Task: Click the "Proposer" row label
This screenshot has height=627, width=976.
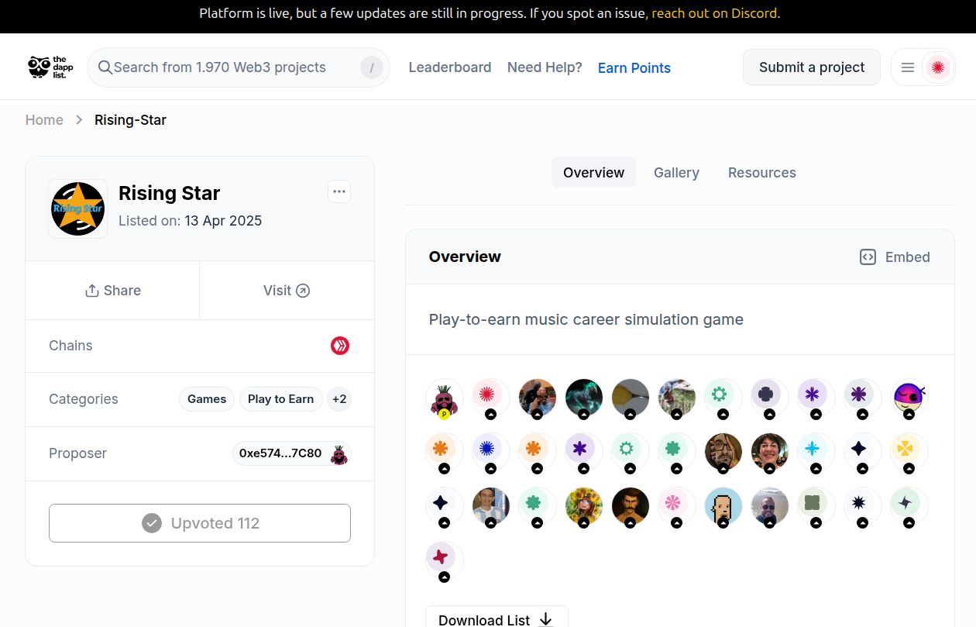Action: pos(77,453)
